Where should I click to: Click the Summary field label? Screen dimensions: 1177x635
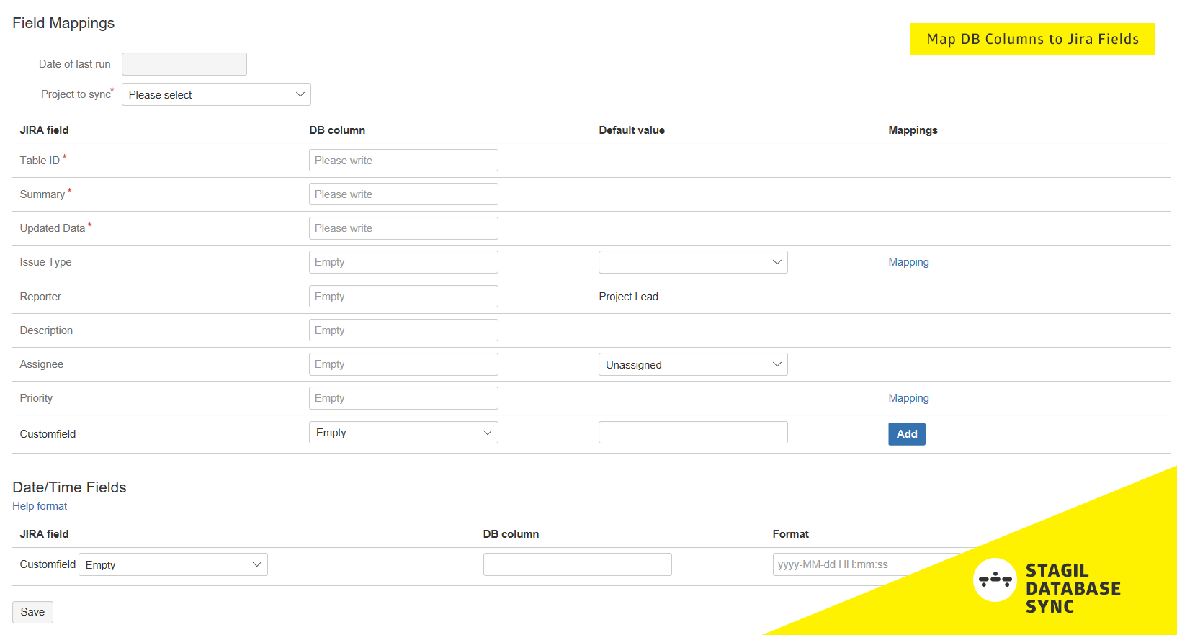[x=42, y=194]
